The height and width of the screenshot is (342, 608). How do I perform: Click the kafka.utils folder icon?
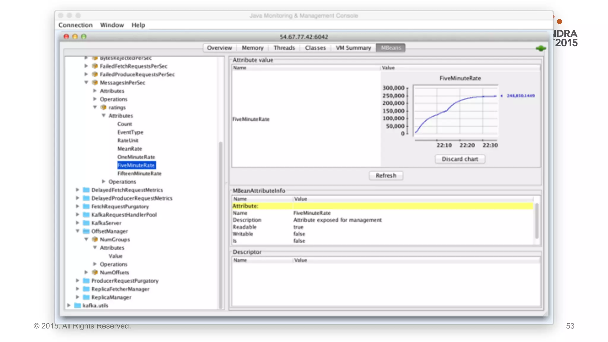(77, 305)
